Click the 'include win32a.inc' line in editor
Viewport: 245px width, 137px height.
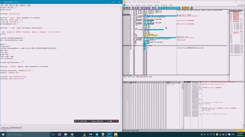[10, 14]
